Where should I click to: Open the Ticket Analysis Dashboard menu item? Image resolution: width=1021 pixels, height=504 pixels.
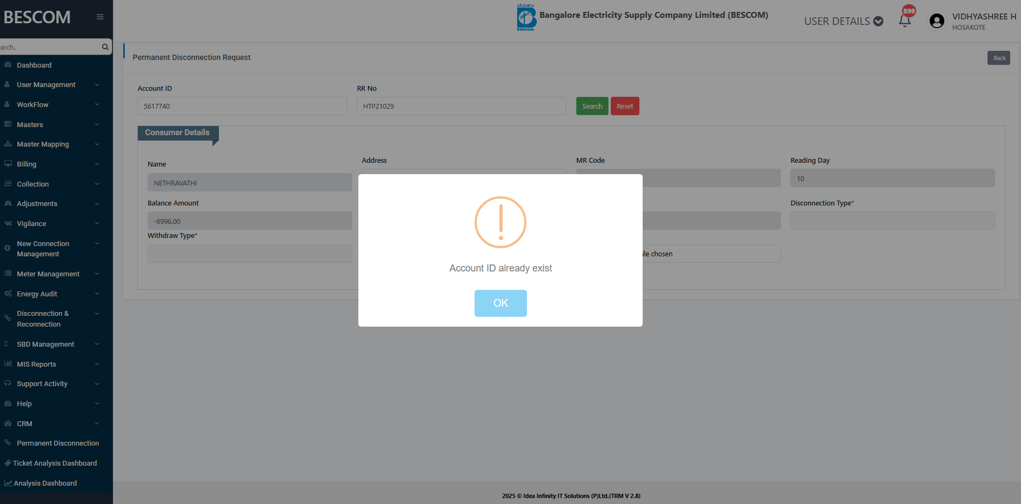coord(56,463)
